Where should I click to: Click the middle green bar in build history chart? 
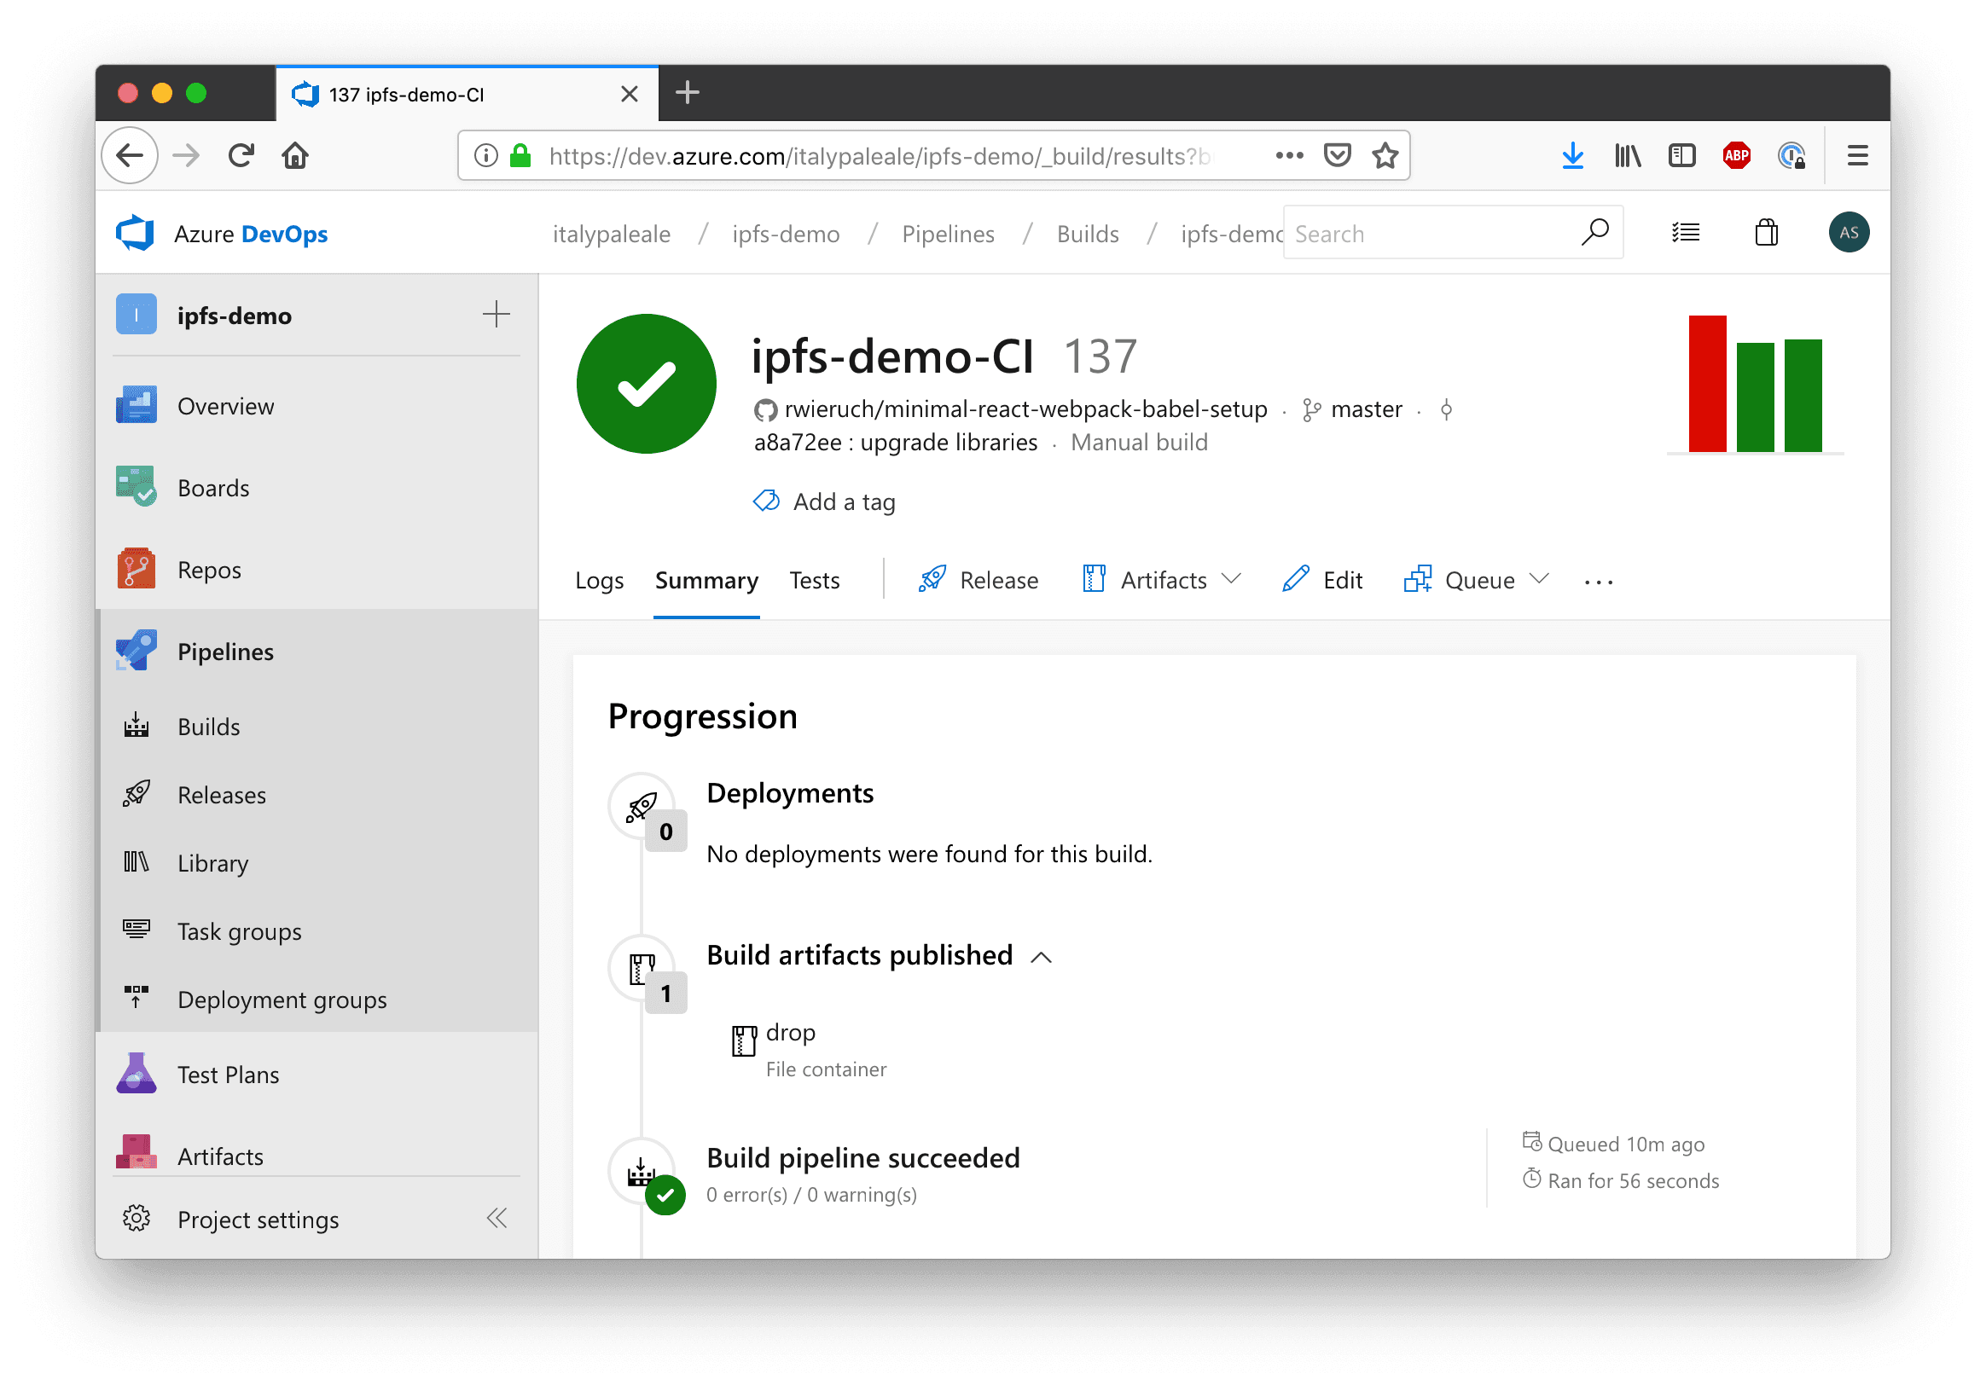[1754, 397]
